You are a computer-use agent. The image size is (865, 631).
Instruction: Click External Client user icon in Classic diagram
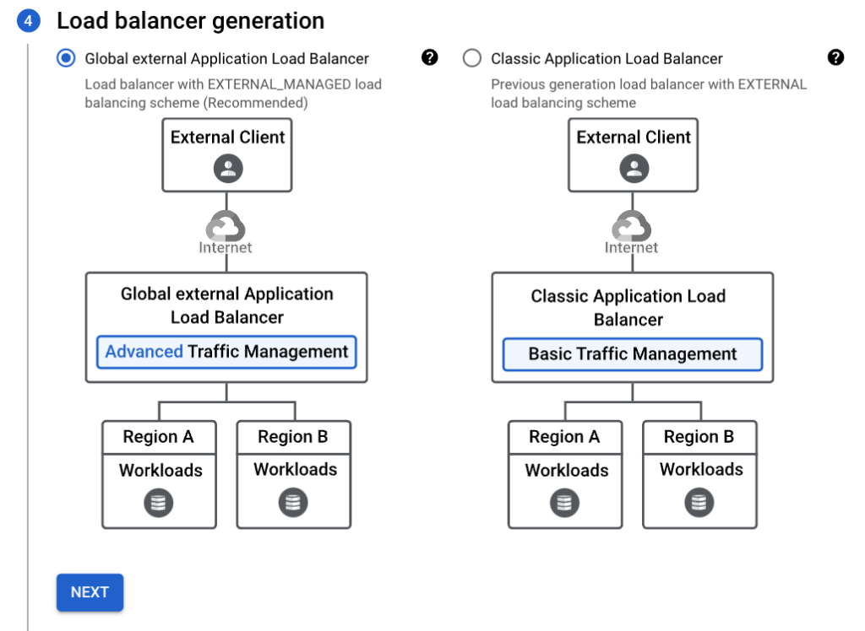(x=634, y=168)
